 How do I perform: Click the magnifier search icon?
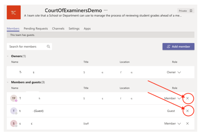48,47
